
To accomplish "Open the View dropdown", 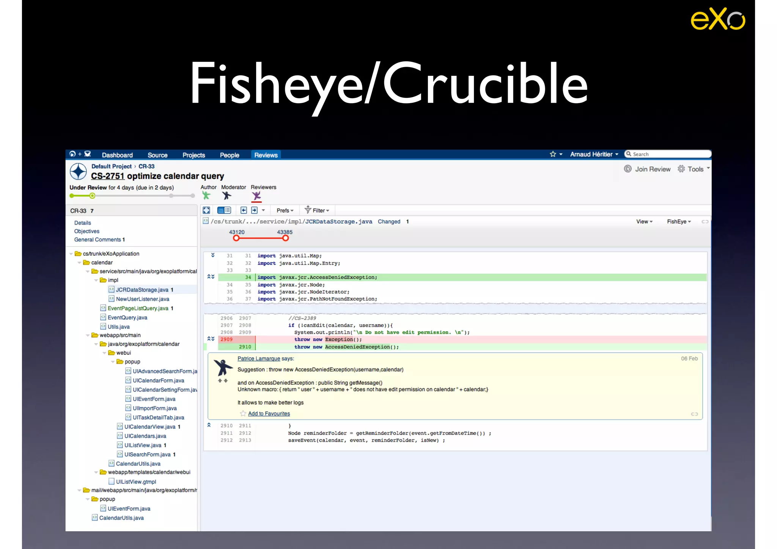I will pos(644,221).
